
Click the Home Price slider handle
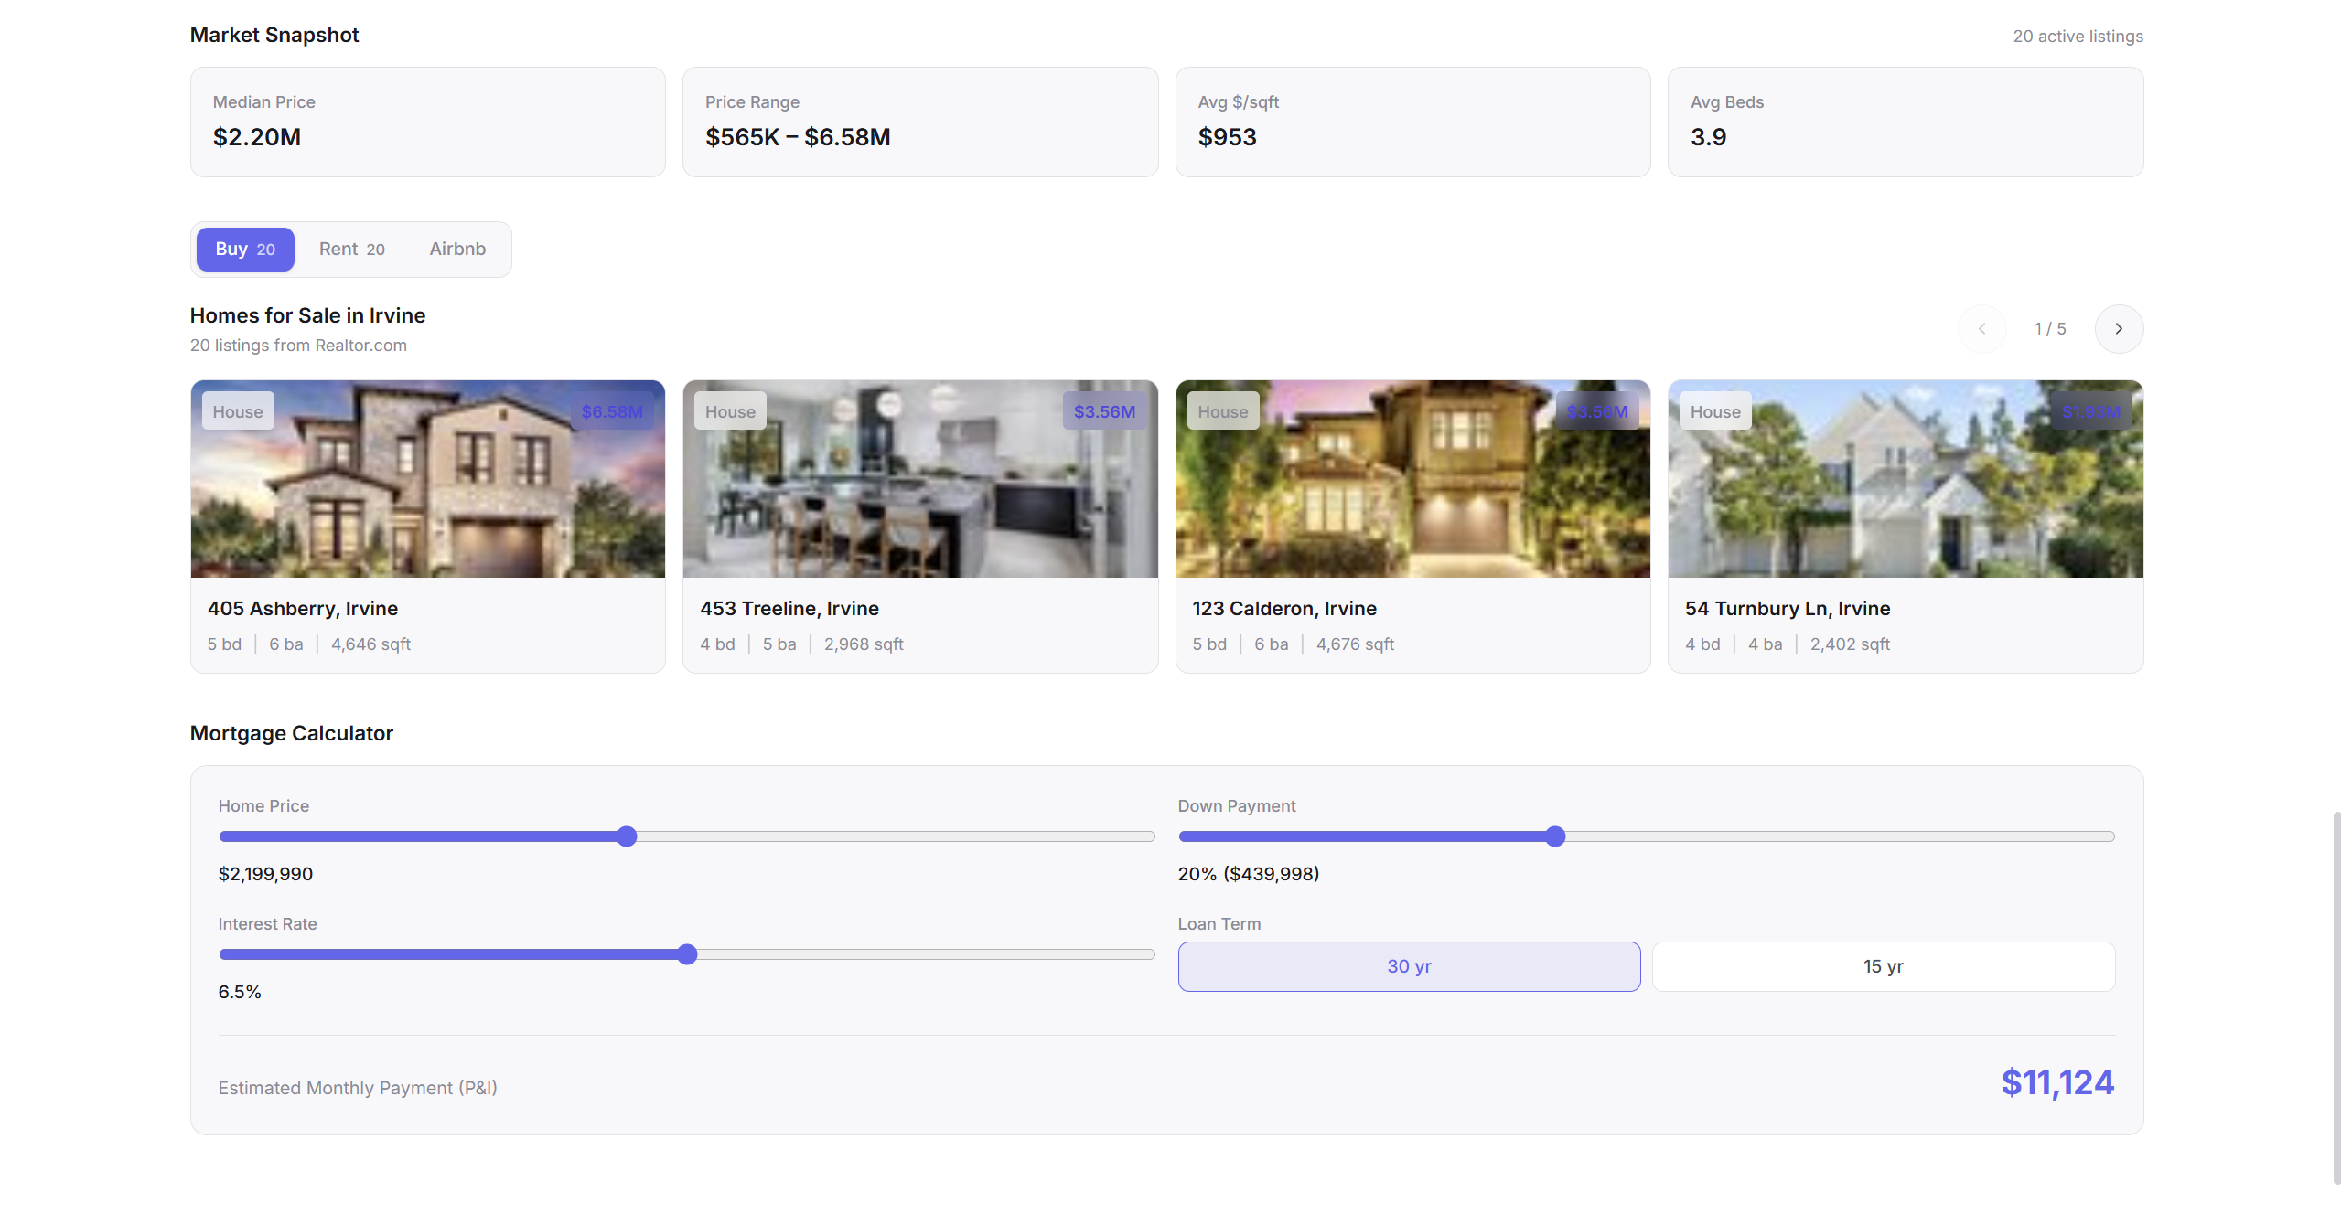point(627,836)
